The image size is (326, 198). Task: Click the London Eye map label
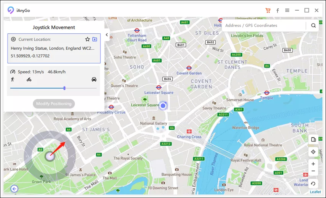coord(224,190)
